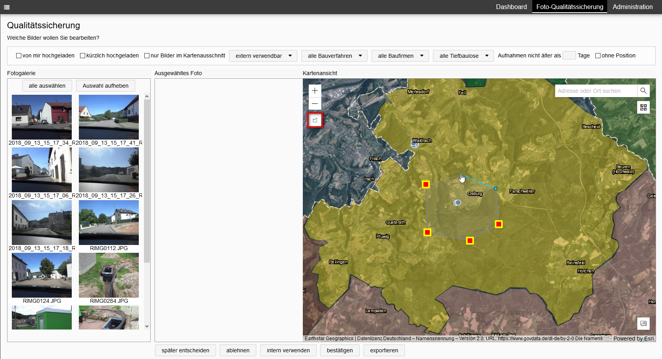Click address search field on map
The height and width of the screenshot is (359, 662).
point(596,91)
